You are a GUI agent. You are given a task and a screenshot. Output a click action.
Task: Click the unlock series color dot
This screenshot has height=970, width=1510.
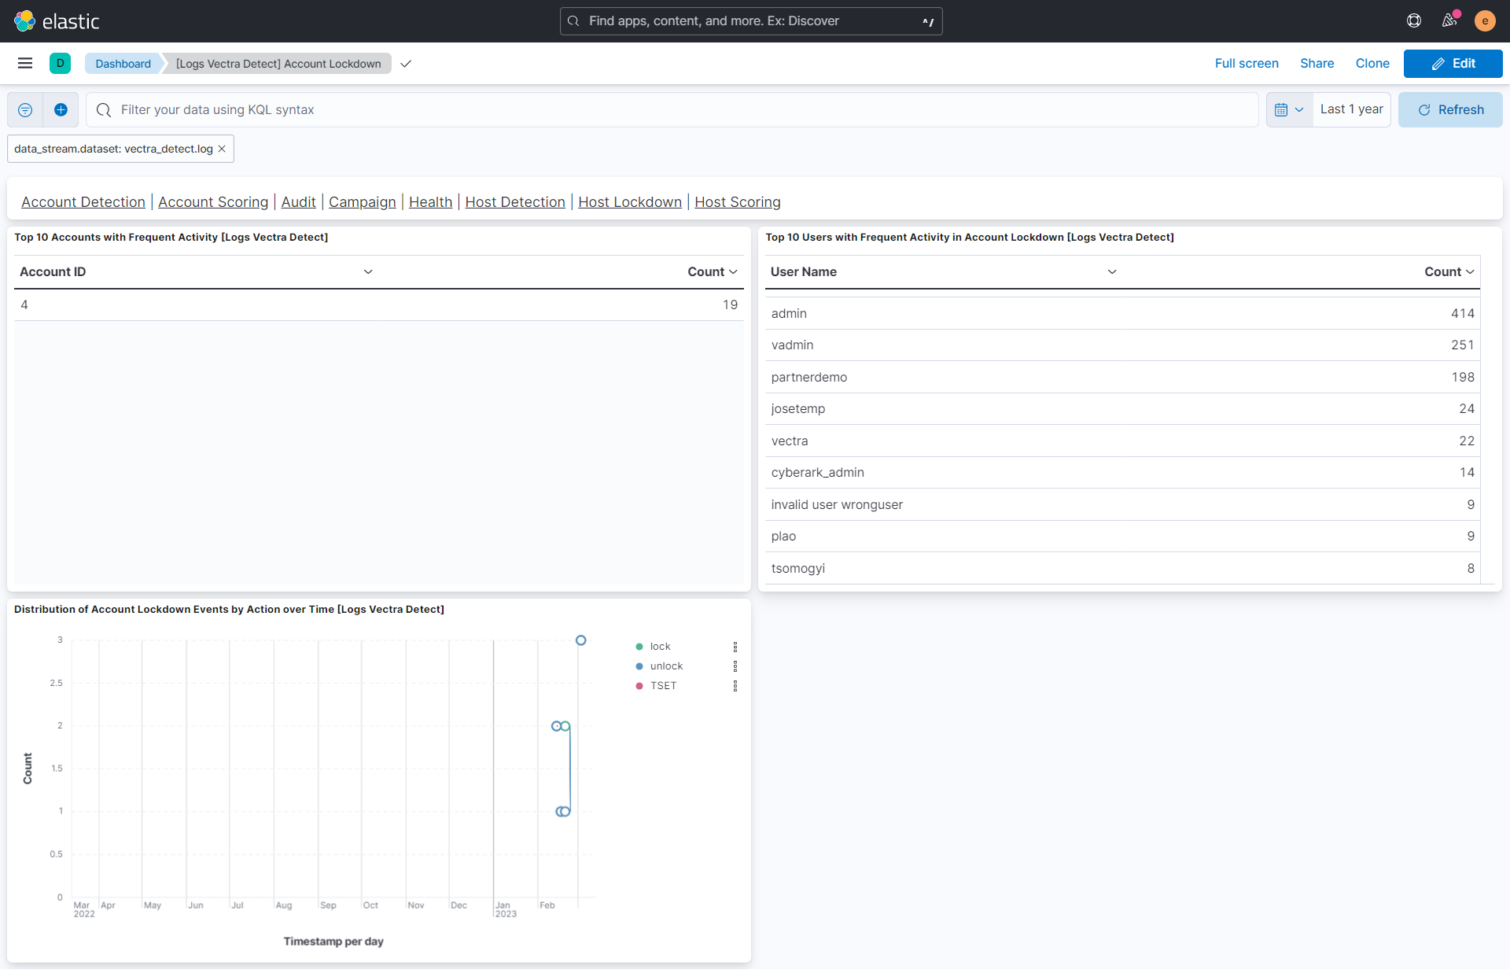point(639,666)
